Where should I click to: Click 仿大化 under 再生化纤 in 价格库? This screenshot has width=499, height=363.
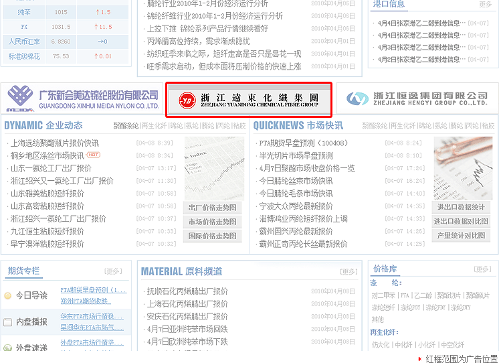coord(381,344)
